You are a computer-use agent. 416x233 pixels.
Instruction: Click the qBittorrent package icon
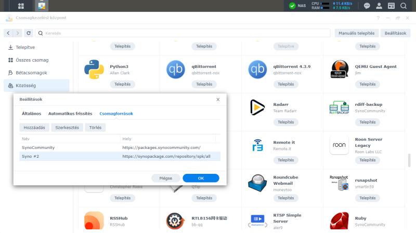pos(176,70)
